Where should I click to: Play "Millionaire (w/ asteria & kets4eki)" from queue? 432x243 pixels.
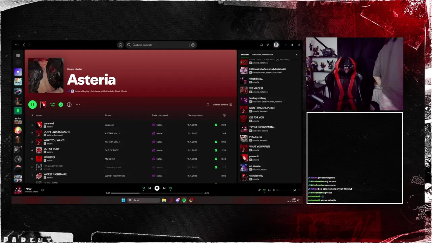pyautogui.click(x=267, y=69)
